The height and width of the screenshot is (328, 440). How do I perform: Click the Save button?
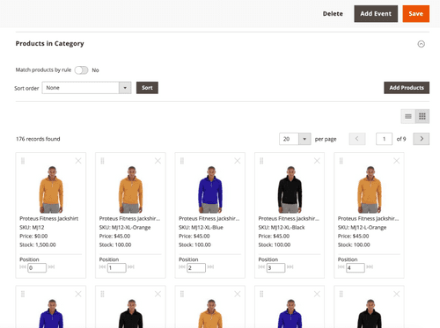416,14
